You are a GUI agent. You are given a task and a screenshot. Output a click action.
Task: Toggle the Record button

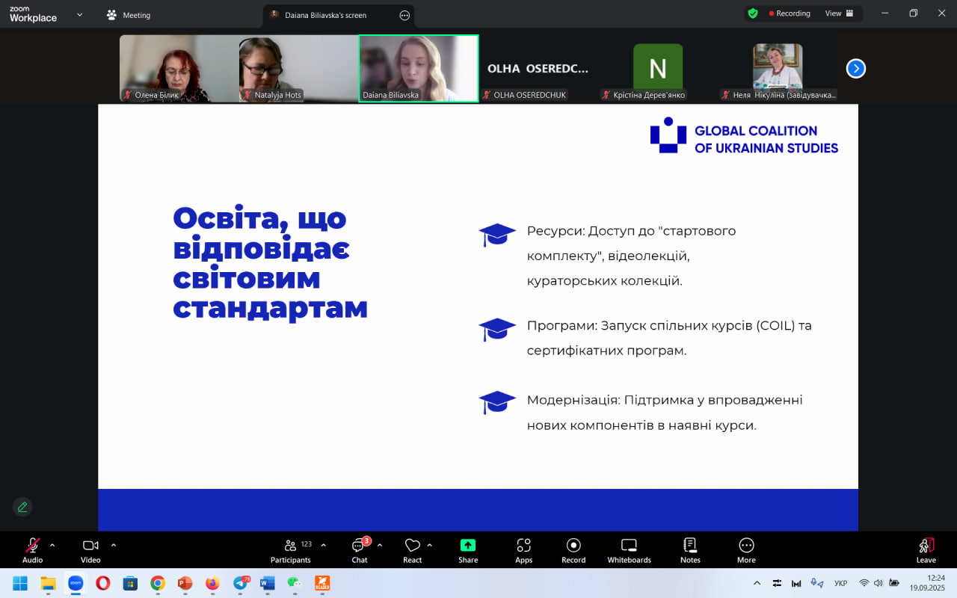pyautogui.click(x=573, y=550)
